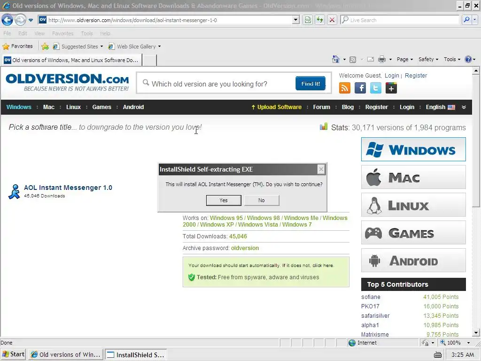Viewport: 481px width, 361px height.
Task: Click the Windows category banner
Action: (x=413, y=149)
